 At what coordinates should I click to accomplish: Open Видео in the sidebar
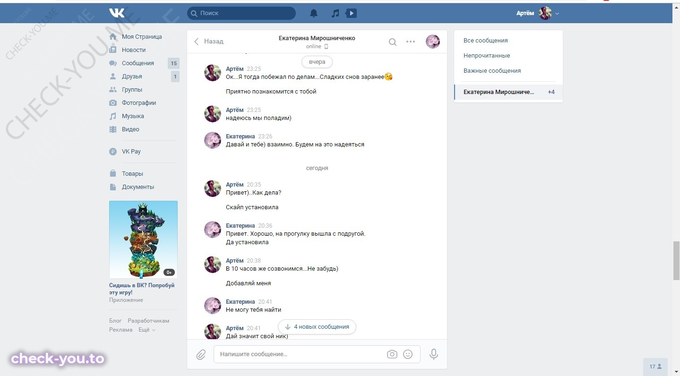(130, 129)
